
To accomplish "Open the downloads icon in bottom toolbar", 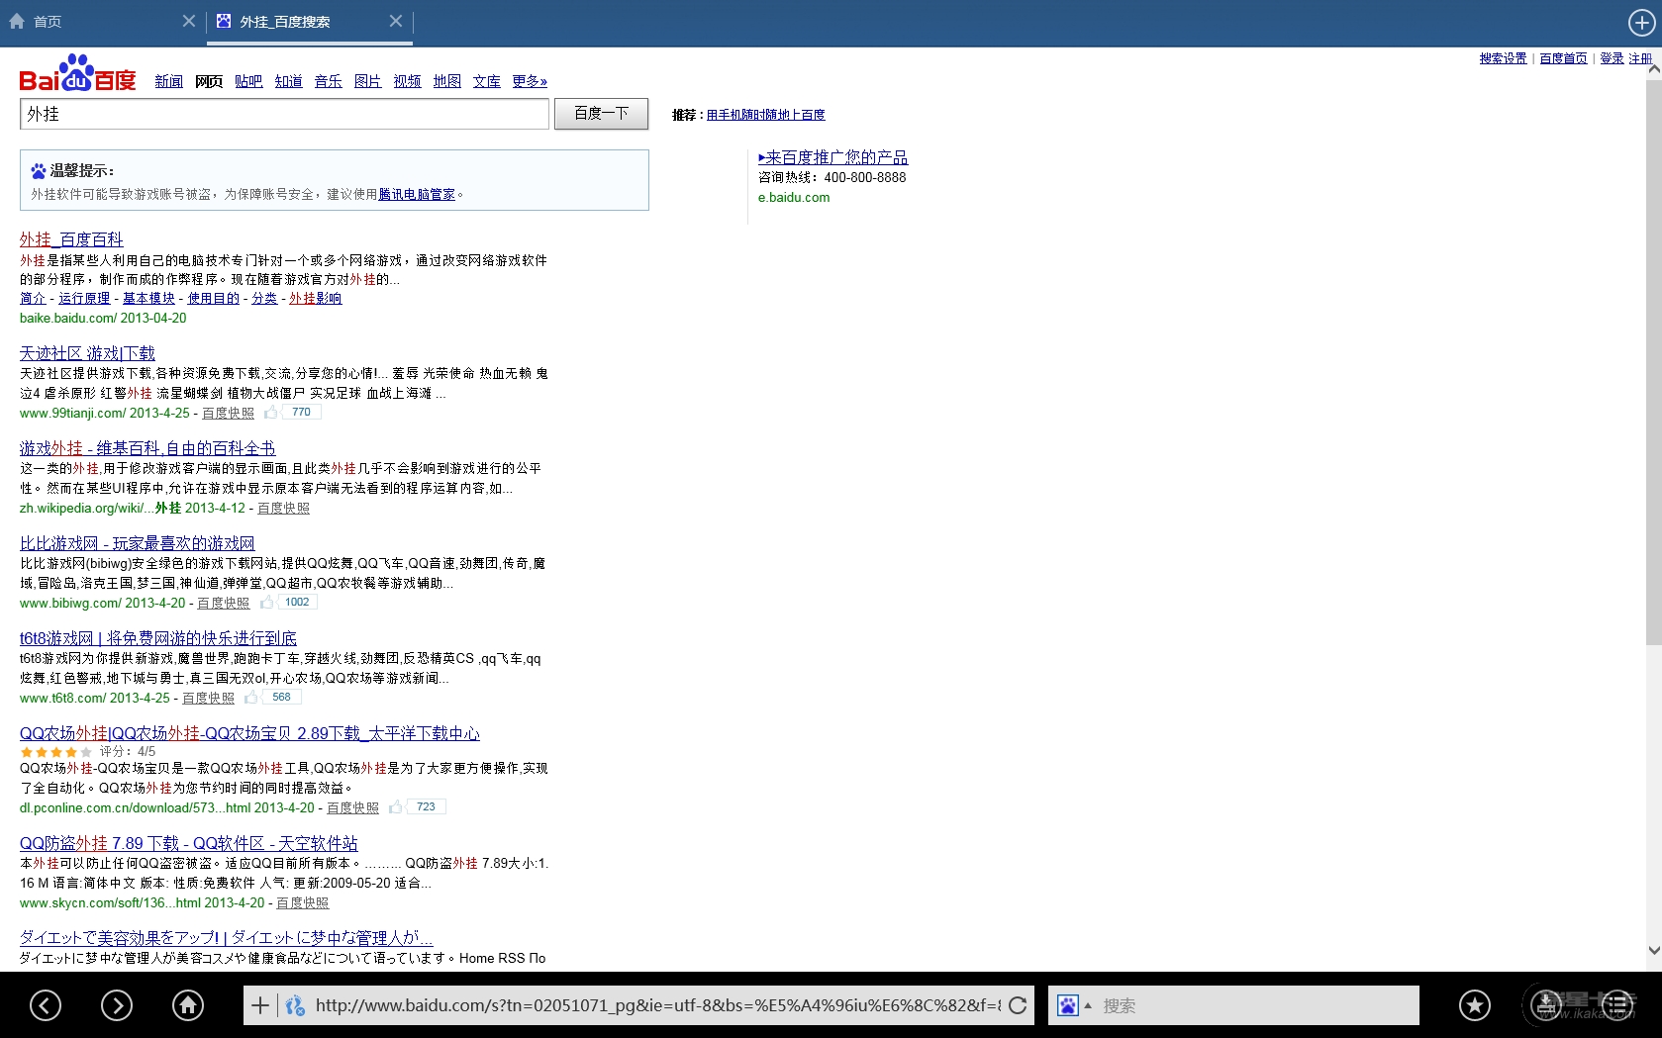I will pos(1546,1005).
